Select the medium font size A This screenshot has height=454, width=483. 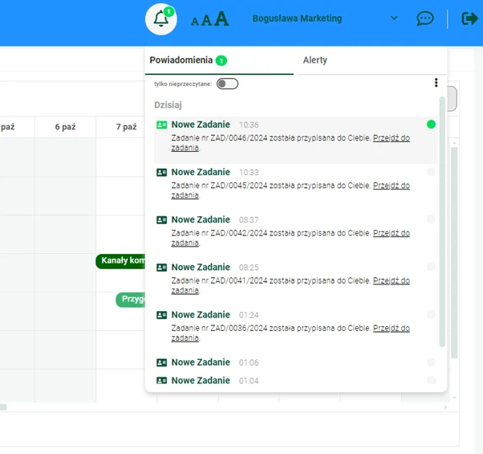(206, 20)
